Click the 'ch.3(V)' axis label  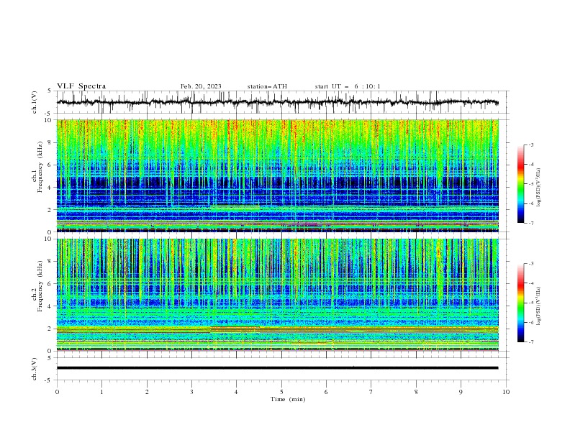[35, 369]
